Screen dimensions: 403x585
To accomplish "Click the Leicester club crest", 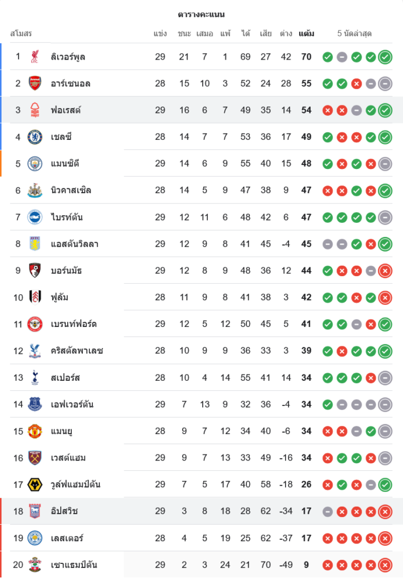I will 34,538.
